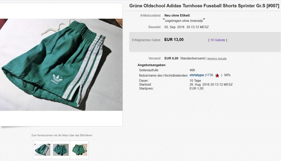The height and width of the screenshot is (161, 281).
Task: Click the zoom hint text below image
Action: [x=62, y=135]
